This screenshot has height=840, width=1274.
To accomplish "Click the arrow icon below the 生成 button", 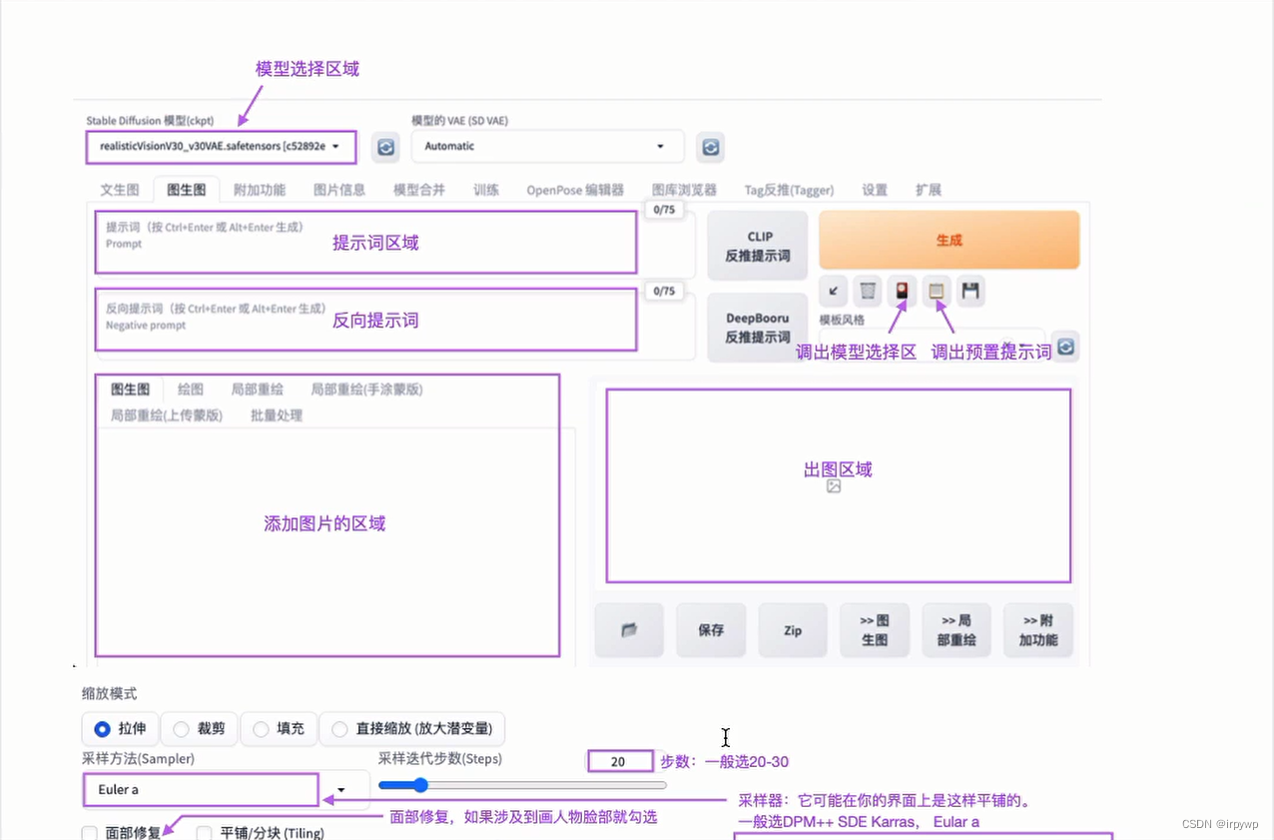I will pyautogui.click(x=834, y=291).
